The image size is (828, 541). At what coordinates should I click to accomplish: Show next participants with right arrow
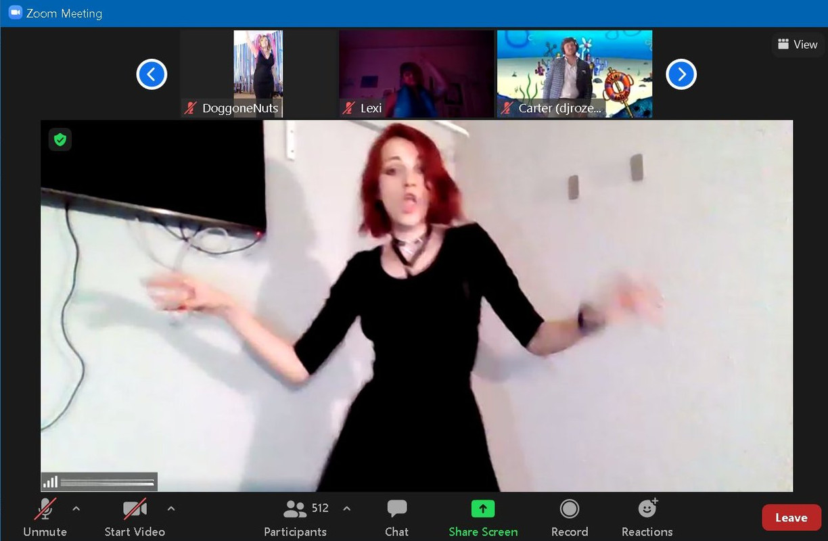click(x=681, y=74)
